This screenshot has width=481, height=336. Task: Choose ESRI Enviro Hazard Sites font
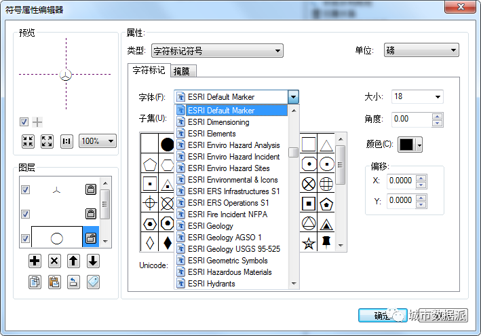pos(232,168)
